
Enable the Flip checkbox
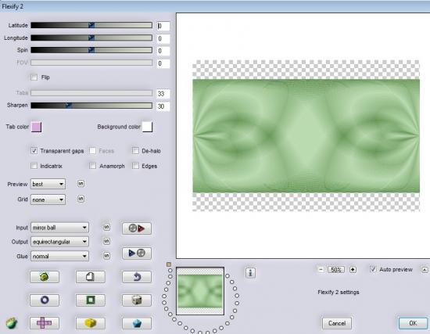click(x=34, y=77)
